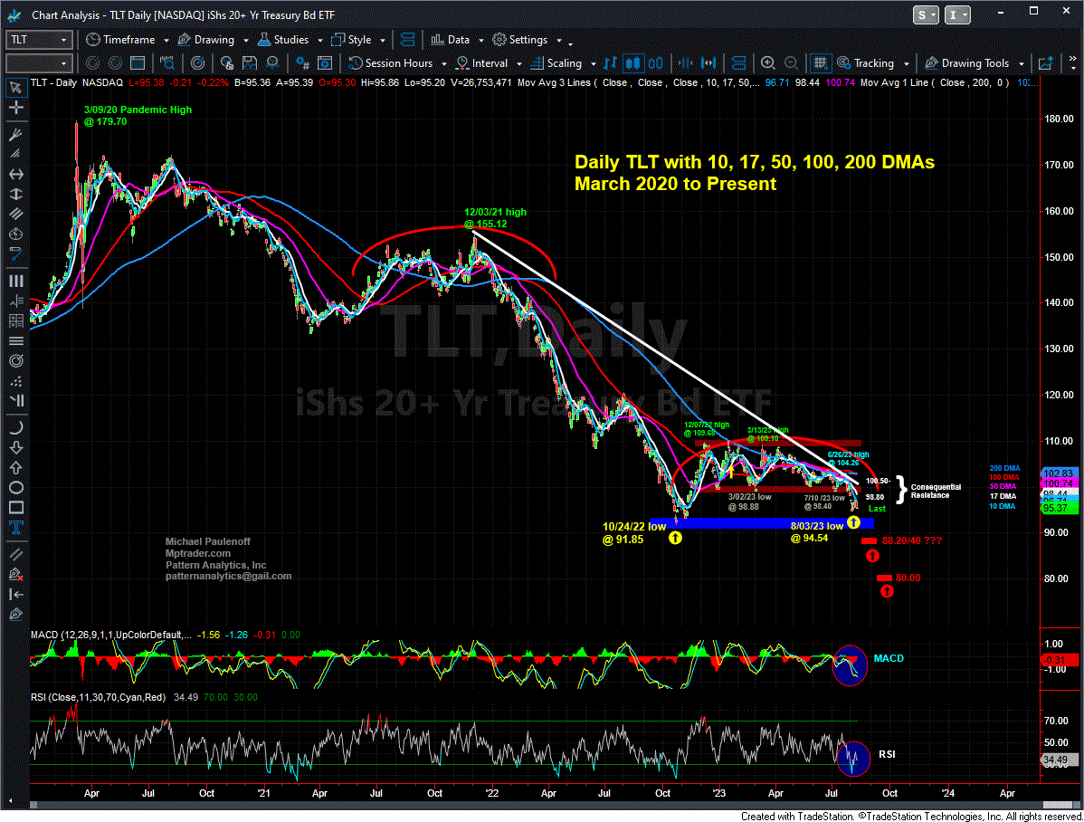This screenshot has width=1084, height=822.
Task: Open the Data menu
Action: click(456, 40)
